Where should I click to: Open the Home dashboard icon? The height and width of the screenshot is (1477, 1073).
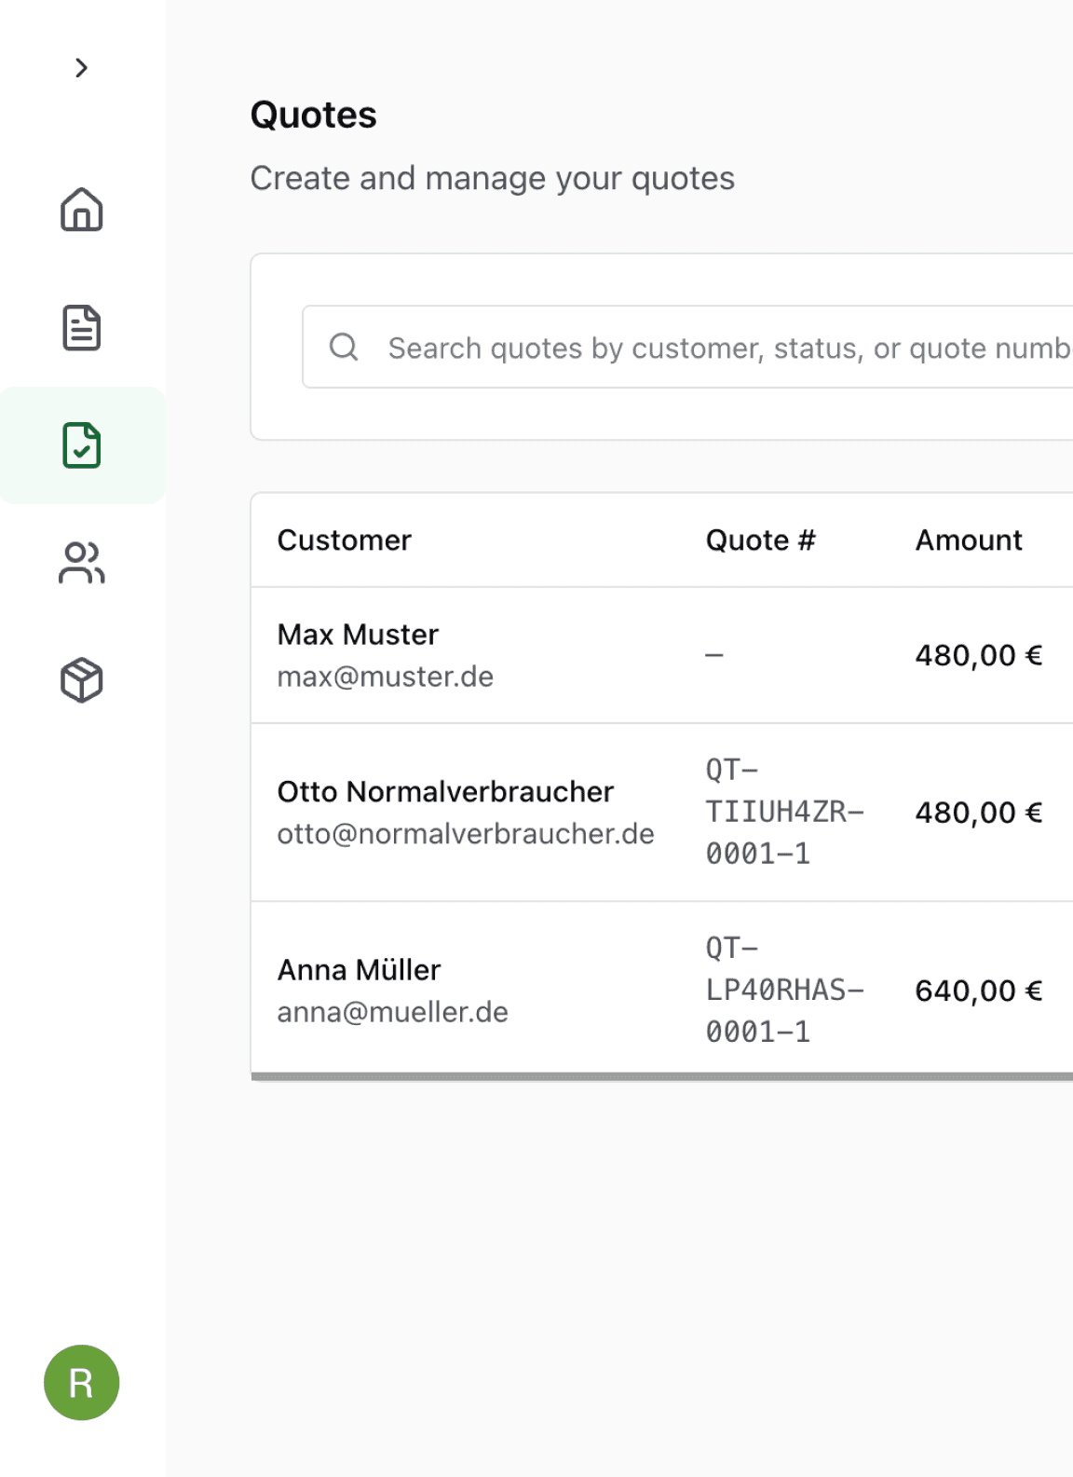(x=82, y=210)
